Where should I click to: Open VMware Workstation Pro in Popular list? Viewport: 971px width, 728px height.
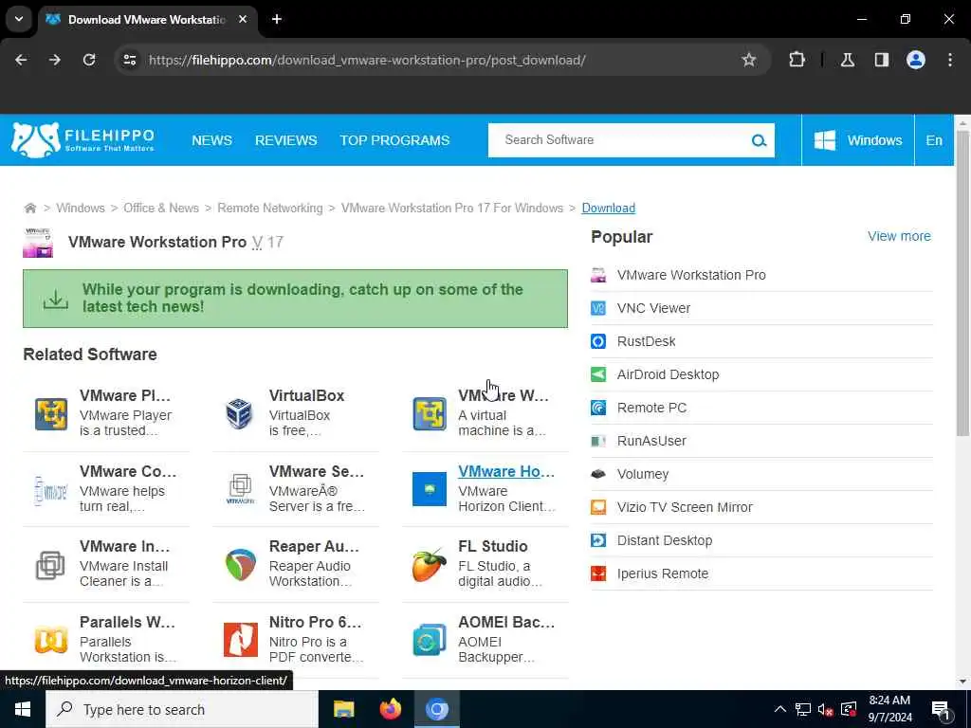coord(691,275)
